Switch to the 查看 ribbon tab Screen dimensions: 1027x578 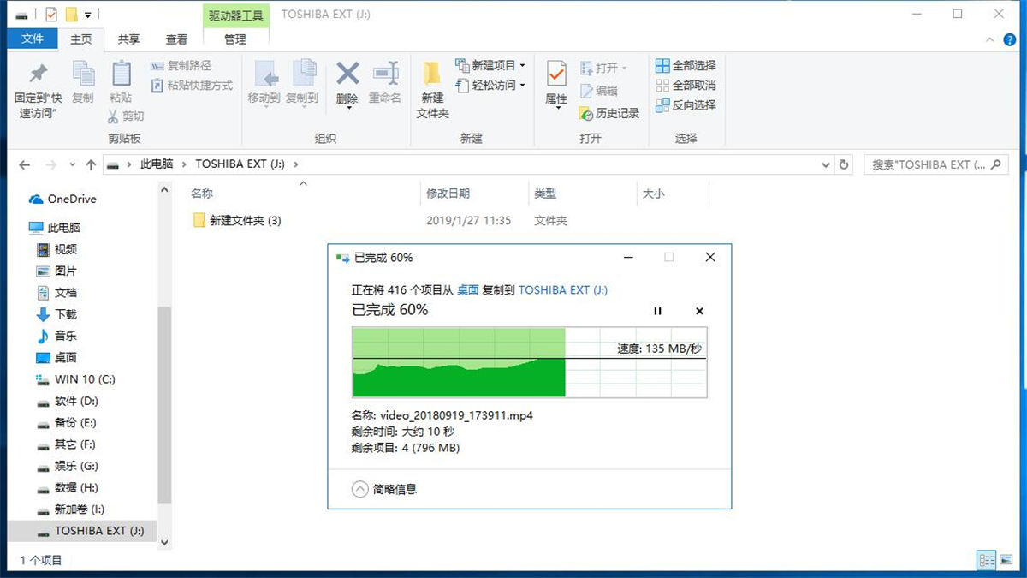click(x=176, y=39)
